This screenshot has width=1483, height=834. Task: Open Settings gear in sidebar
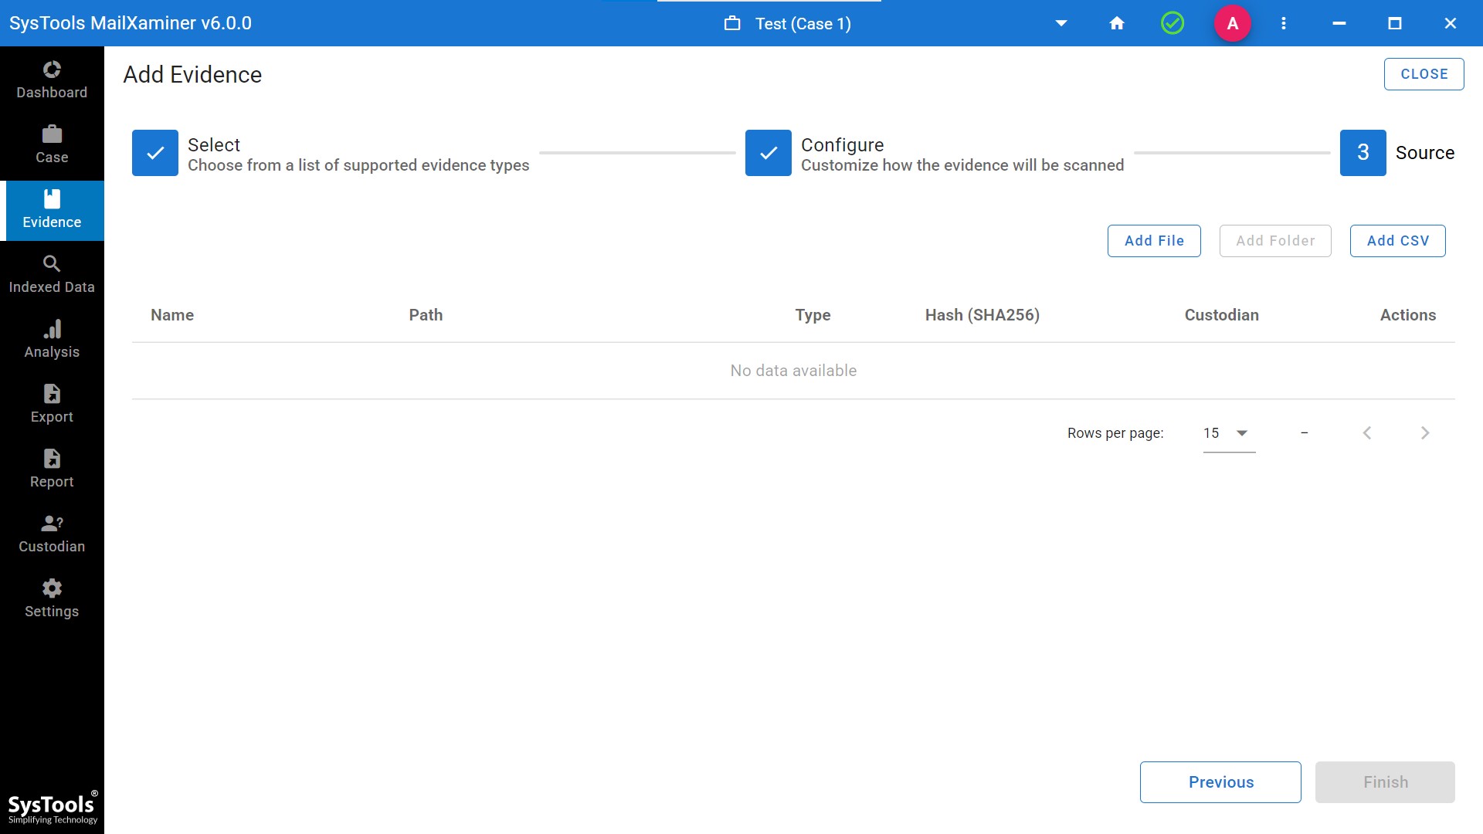(x=52, y=589)
